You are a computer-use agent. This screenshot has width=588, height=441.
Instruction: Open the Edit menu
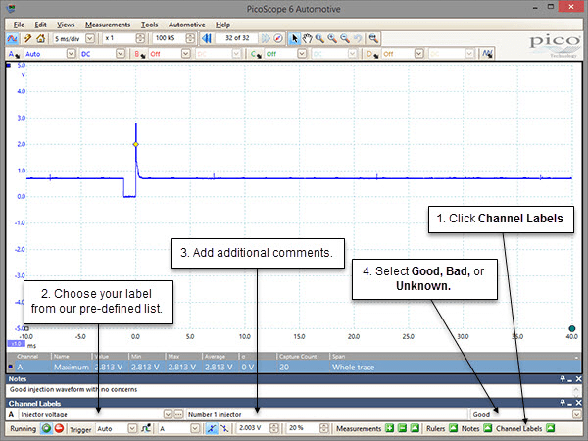[40, 24]
